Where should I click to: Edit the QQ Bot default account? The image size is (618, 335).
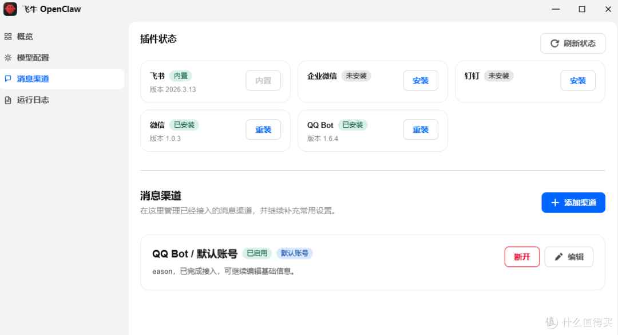tap(569, 257)
